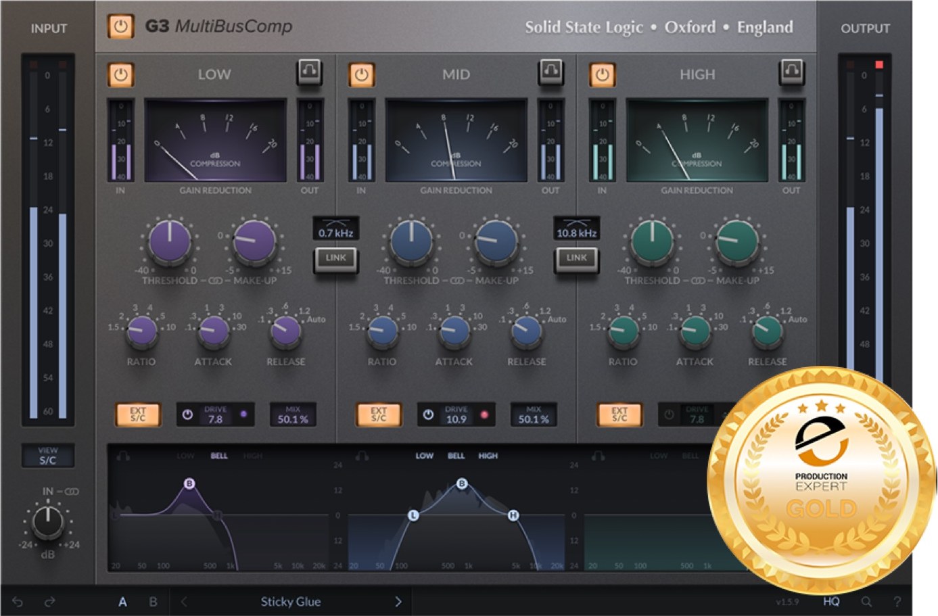Click the 0.7 kHz crossover frequency display
Image resolution: width=938 pixels, height=616 pixels.
point(335,229)
